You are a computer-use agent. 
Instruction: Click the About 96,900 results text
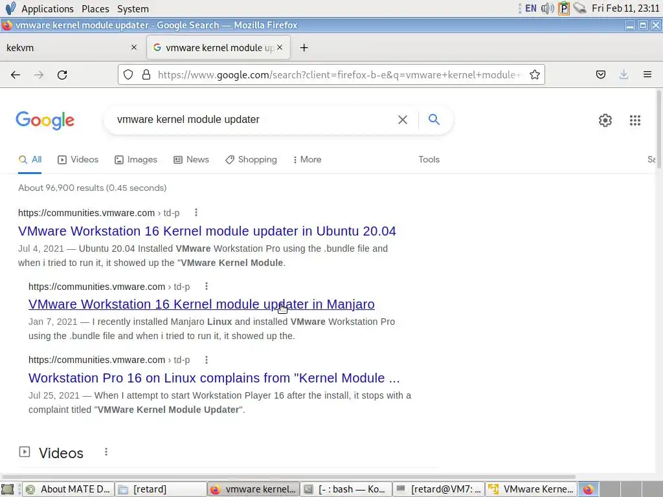click(x=92, y=188)
